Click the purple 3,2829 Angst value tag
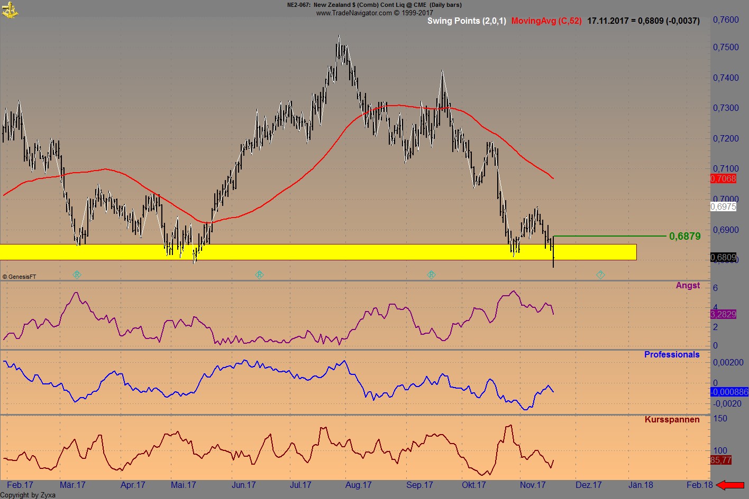The image size is (749, 499). click(723, 314)
